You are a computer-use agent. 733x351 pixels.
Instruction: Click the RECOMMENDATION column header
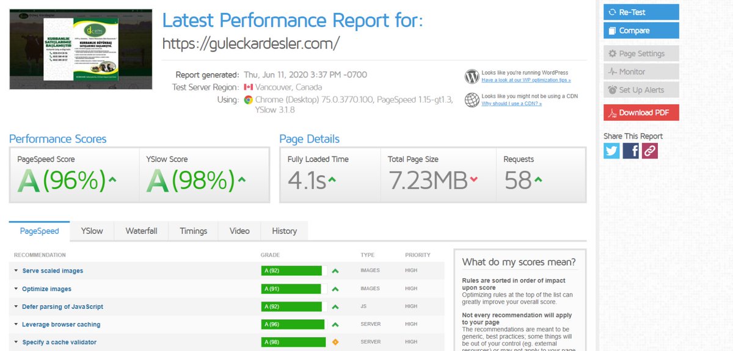40,255
